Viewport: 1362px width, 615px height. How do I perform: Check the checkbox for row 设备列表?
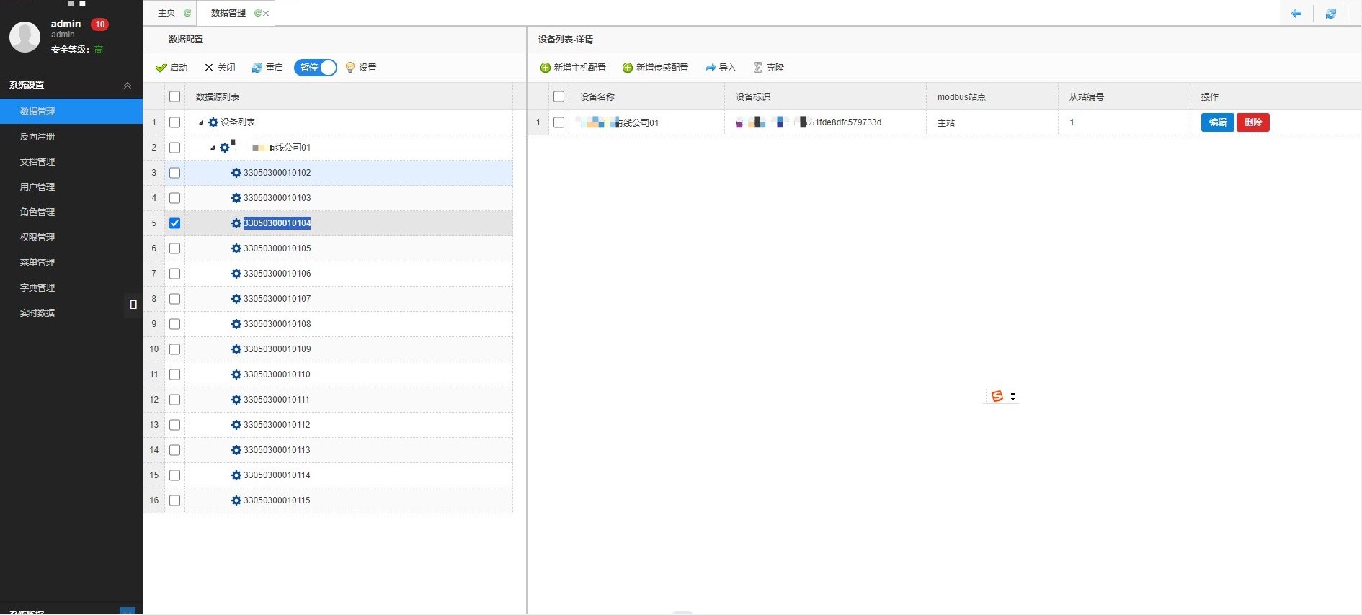click(x=174, y=122)
